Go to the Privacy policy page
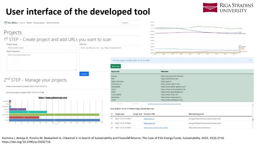Viewport: 257px width, 144px height. click(x=38, y=23)
